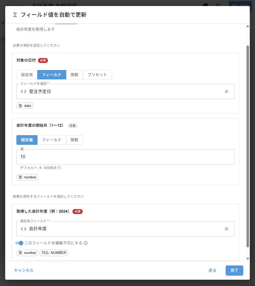Click the Σ icon in the dialog header
The width and height of the screenshot is (255, 286).
click(15, 15)
